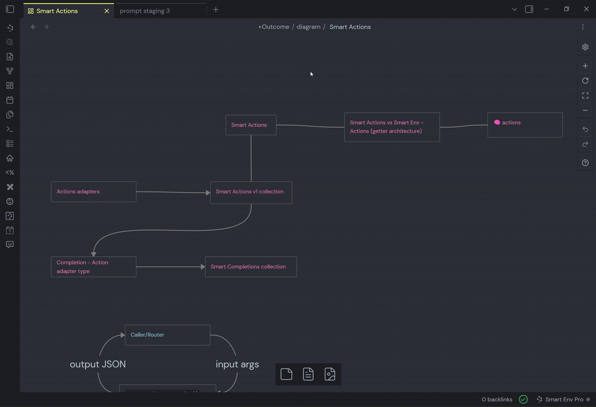The height and width of the screenshot is (407, 596).
Task: Open a new tab
Action: [216, 9]
